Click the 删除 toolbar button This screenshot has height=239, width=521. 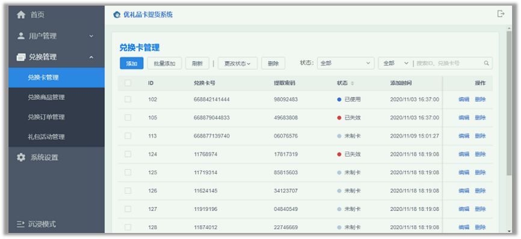[273, 63]
